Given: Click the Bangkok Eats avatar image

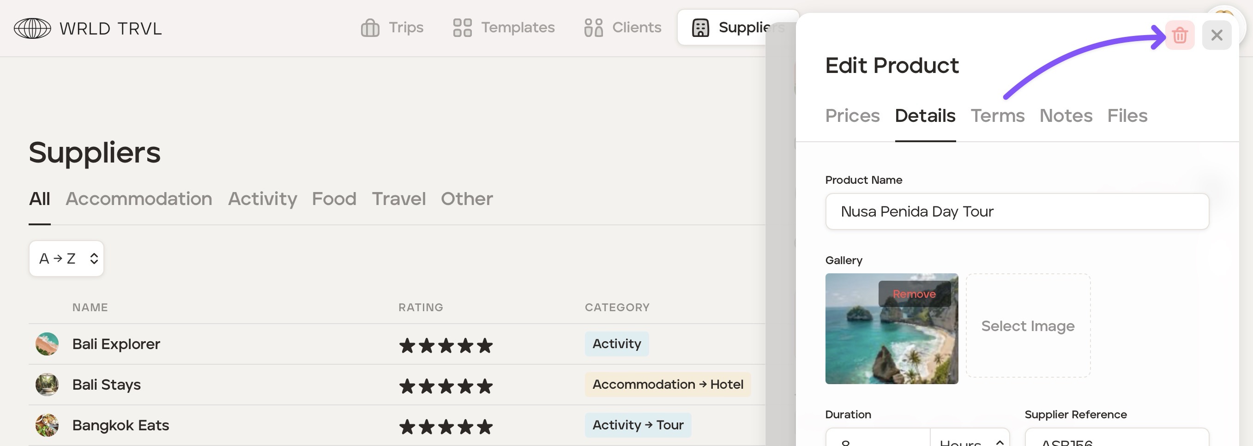Looking at the screenshot, I should coord(47,425).
